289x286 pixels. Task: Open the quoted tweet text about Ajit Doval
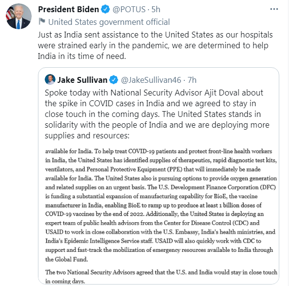point(157,114)
